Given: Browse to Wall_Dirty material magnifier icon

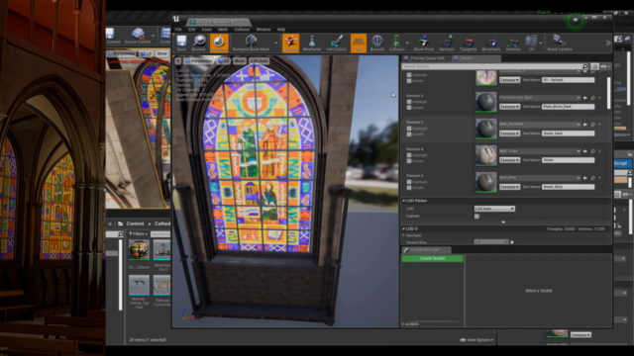Looking at the screenshot, I should [593, 178].
